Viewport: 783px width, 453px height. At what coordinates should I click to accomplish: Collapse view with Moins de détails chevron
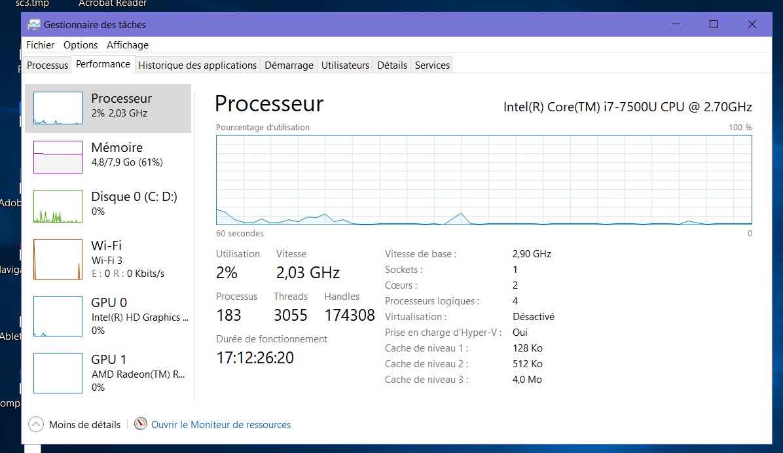coord(36,425)
